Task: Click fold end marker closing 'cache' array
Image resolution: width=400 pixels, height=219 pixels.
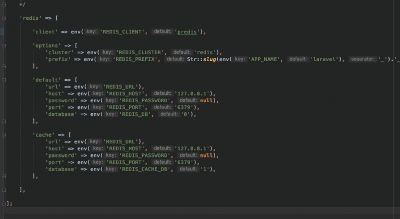Action: pos(4,176)
